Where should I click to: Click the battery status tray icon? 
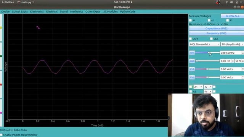click(237, 2)
